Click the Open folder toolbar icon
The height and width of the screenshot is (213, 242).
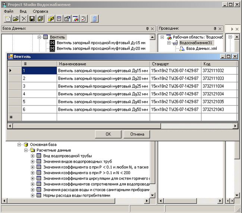pos(16,19)
